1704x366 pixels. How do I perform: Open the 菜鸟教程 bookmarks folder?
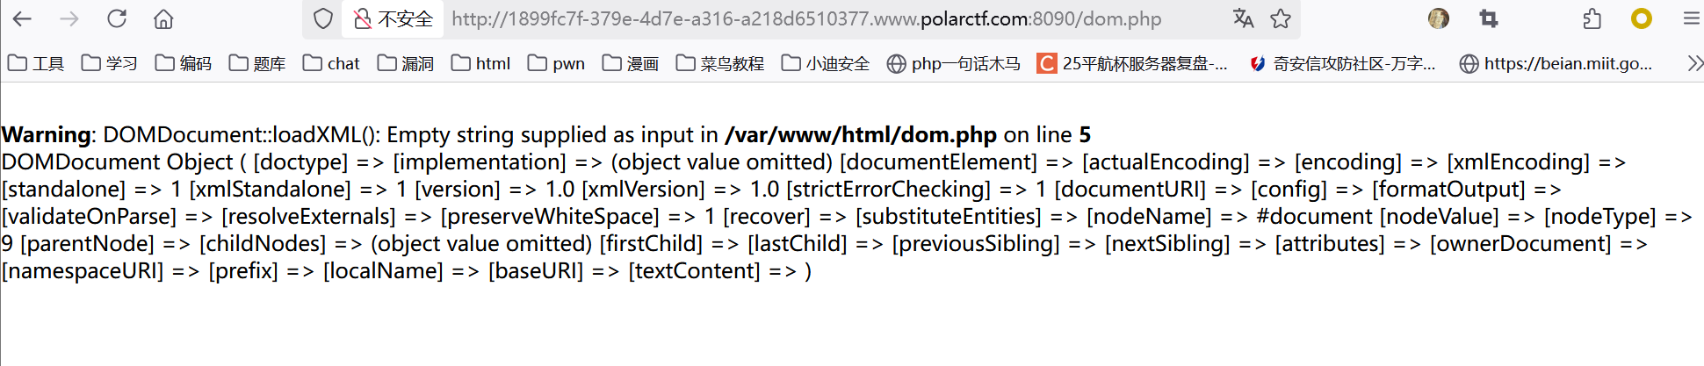tap(720, 63)
